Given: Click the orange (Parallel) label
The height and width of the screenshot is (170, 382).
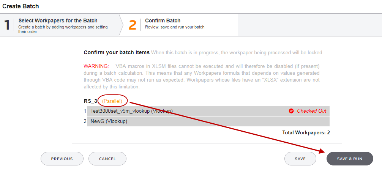Looking at the screenshot, I should click(112, 101).
